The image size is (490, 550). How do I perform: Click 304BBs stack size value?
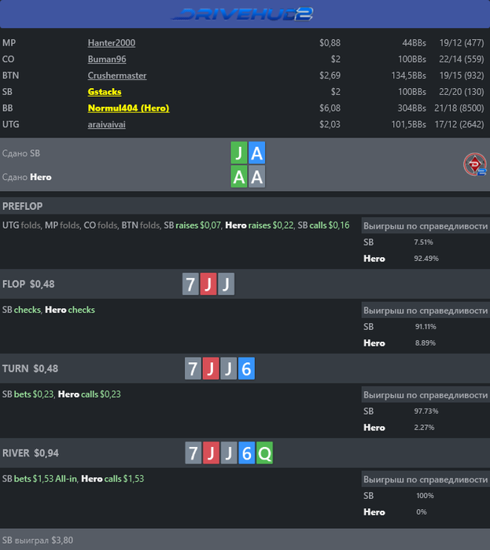(411, 108)
